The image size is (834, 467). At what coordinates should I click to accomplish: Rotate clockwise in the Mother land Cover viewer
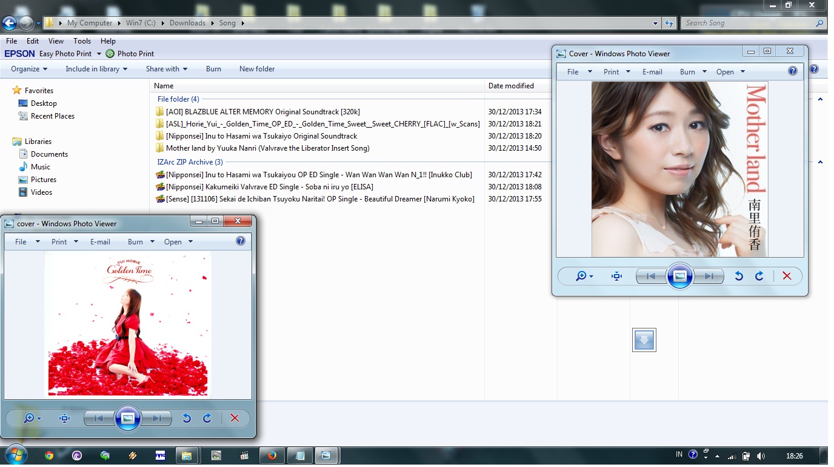coord(759,276)
